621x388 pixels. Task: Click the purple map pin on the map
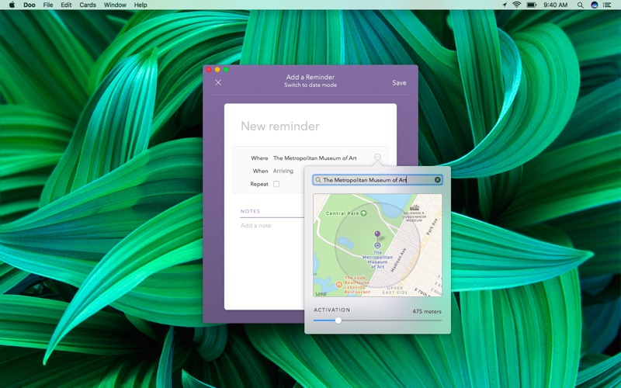(x=377, y=234)
